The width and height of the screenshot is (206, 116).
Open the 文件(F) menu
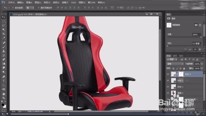11,3
